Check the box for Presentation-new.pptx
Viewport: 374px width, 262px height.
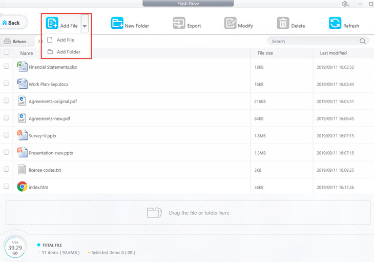pos(7,152)
